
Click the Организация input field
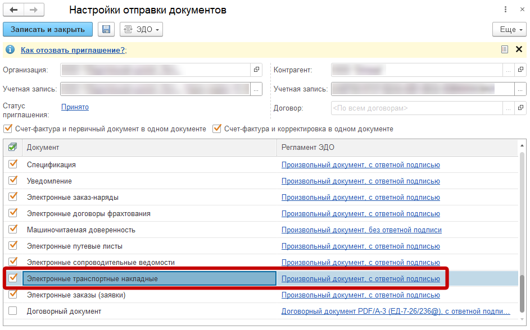tap(156, 70)
